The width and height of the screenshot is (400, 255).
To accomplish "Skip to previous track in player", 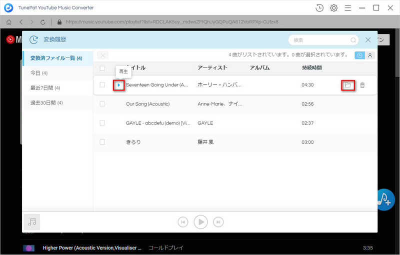I will 183,222.
